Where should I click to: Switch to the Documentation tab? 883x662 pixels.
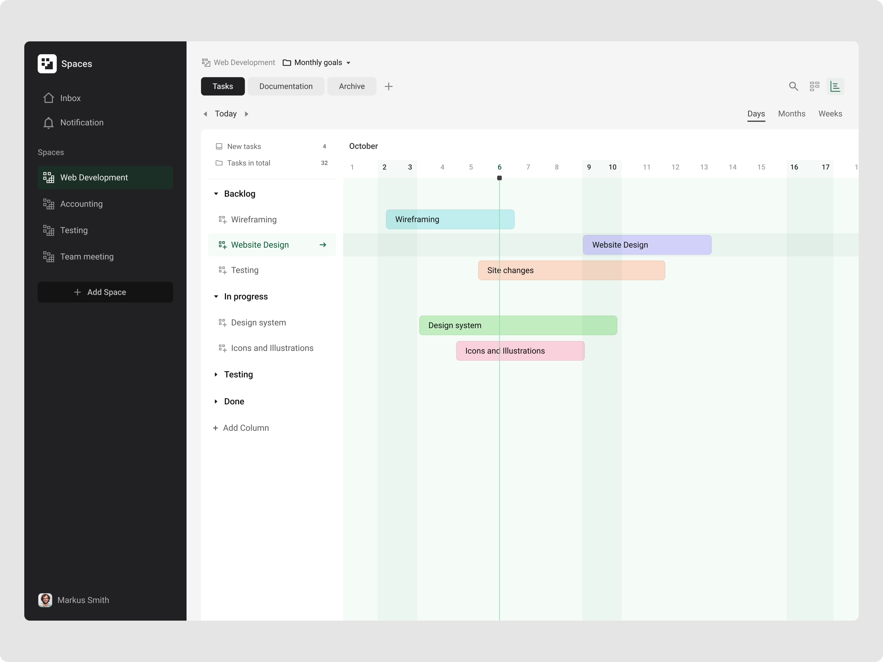[x=286, y=86]
